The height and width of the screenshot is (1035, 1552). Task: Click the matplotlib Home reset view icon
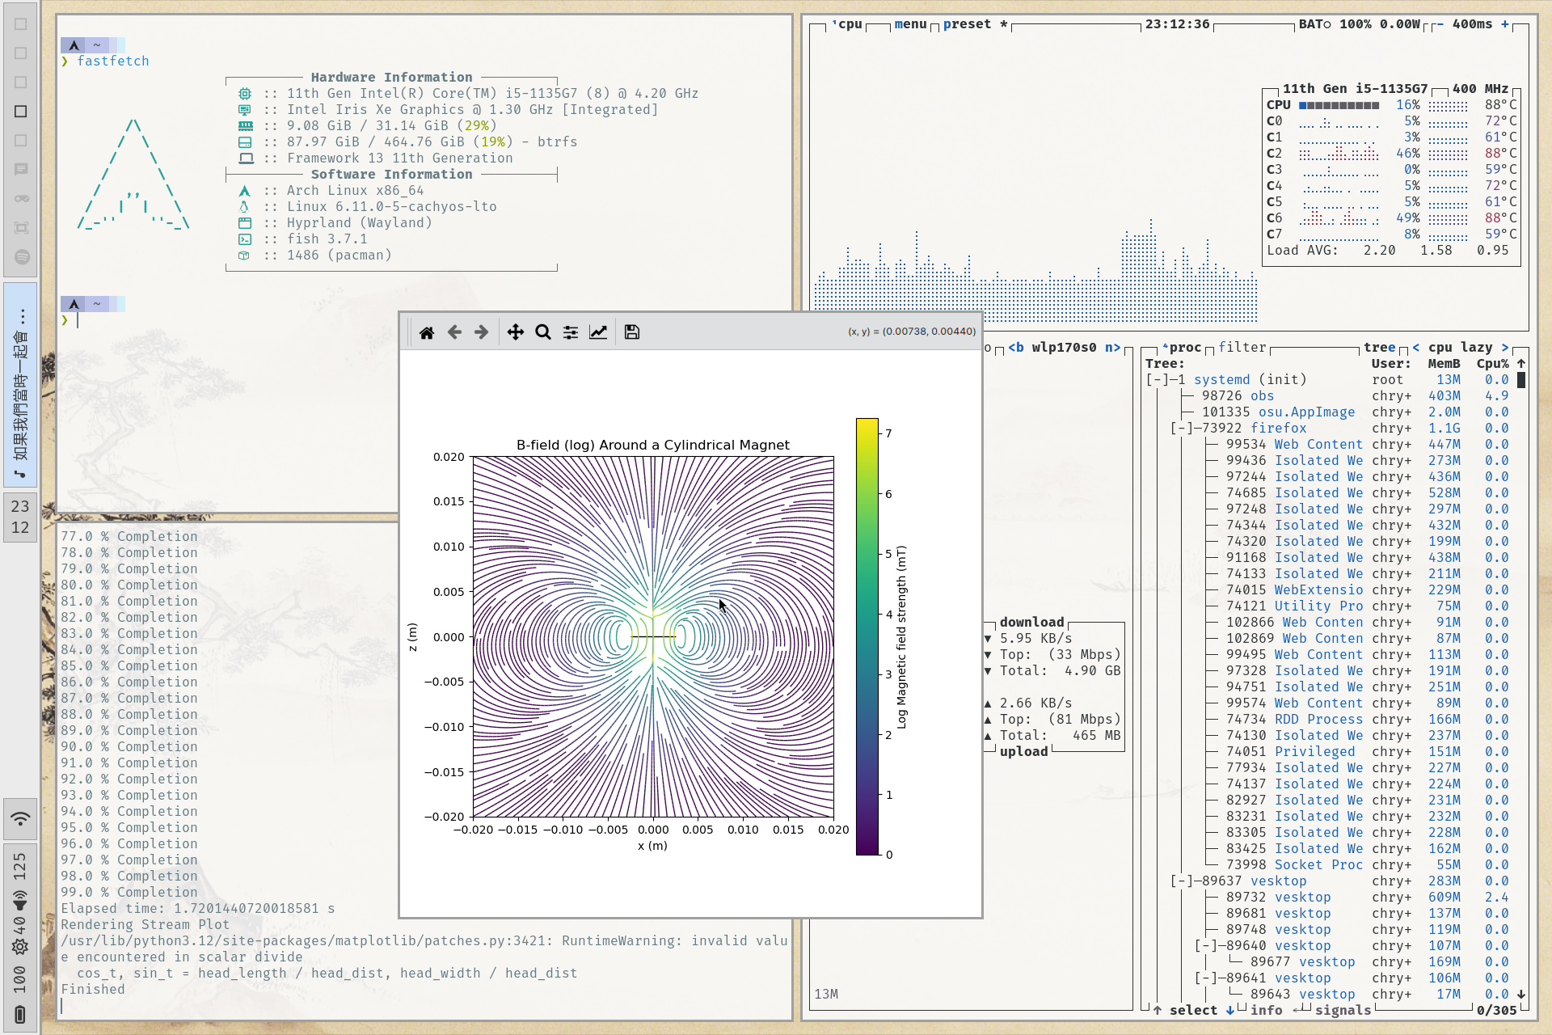point(427,332)
